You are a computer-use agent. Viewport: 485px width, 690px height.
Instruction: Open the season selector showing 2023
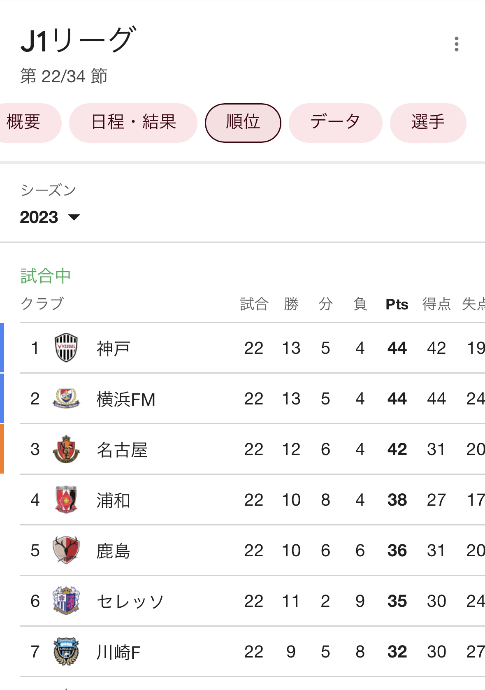(x=50, y=217)
